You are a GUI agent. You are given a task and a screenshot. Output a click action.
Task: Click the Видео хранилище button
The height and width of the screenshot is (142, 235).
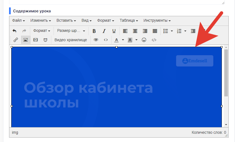point(71,40)
